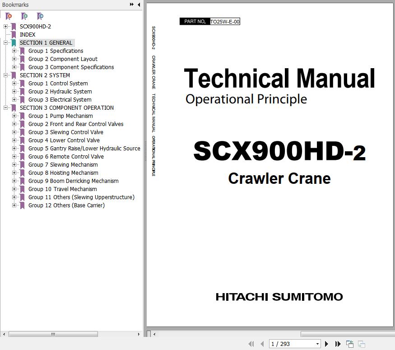
Task: Click the delete bookmark icon
Action: 9,16
